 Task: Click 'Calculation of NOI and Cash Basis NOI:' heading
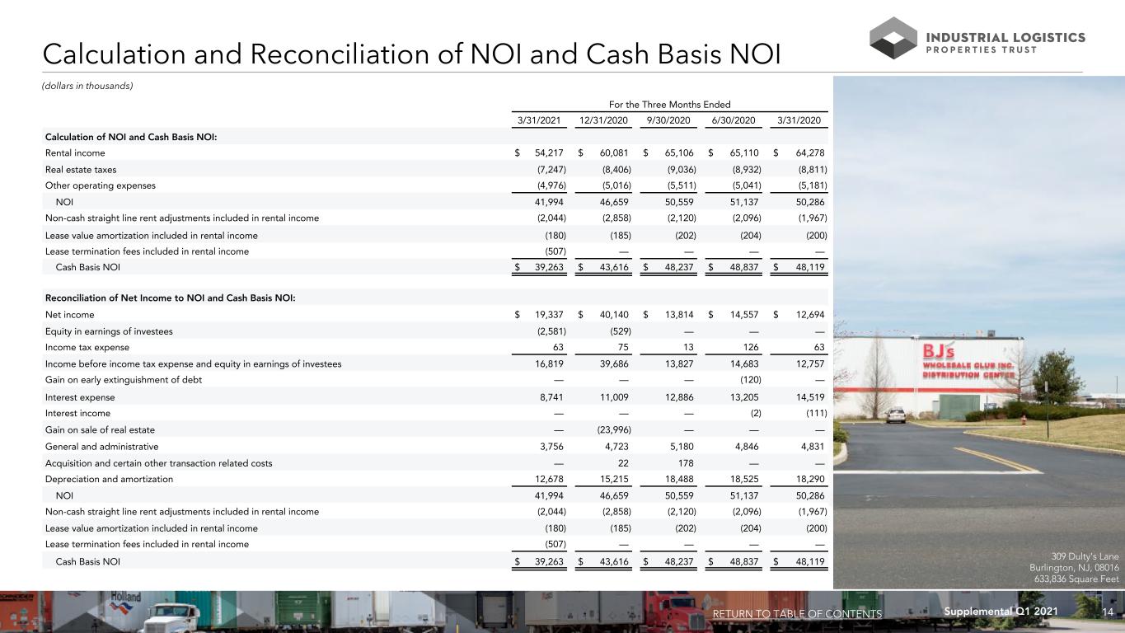coord(131,137)
